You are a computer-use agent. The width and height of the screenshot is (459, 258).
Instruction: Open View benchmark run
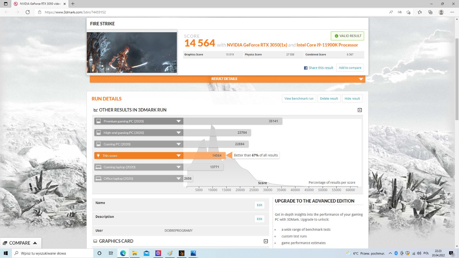click(299, 99)
